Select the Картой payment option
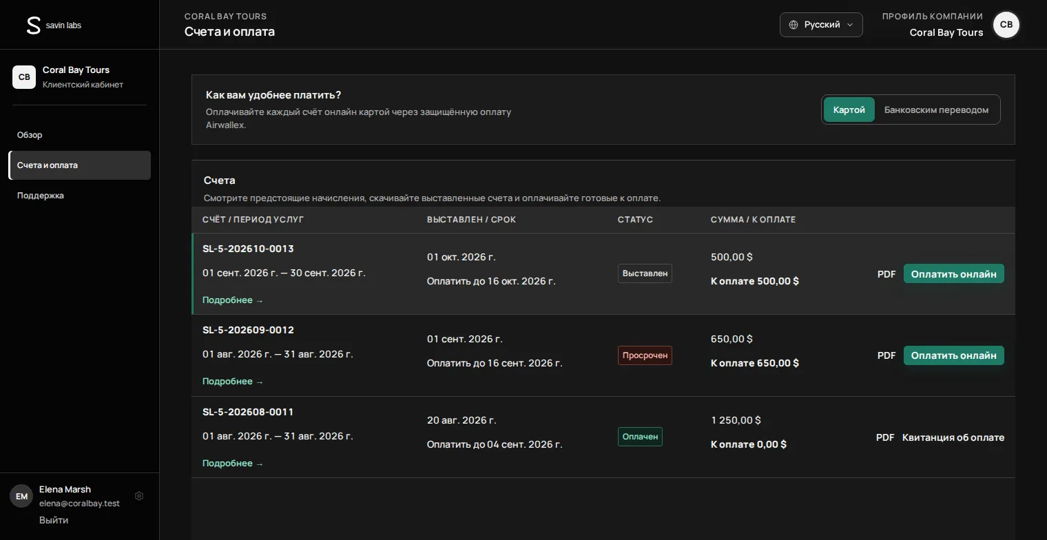 point(849,110)
